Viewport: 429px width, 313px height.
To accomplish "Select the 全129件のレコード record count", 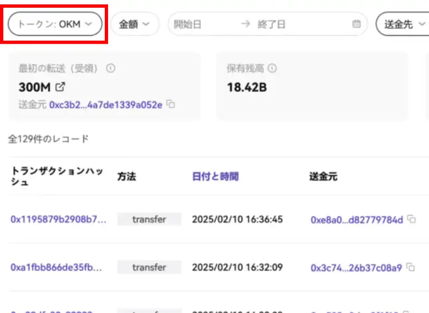I will 48,139.
